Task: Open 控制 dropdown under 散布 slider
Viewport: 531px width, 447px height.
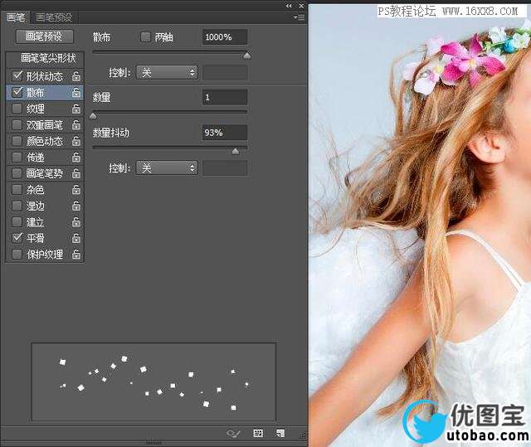Action: click(167, 72)
